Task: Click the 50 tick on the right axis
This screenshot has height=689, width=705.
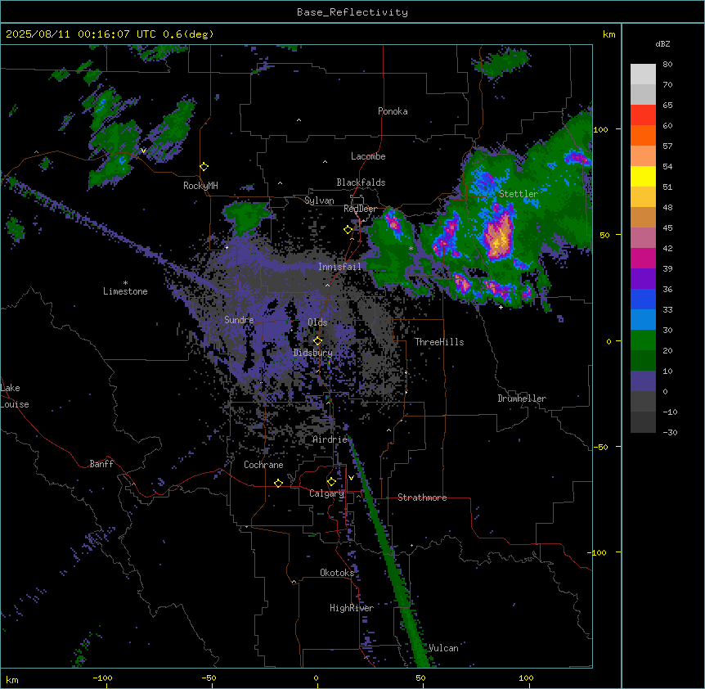Action: coord(604,235)
